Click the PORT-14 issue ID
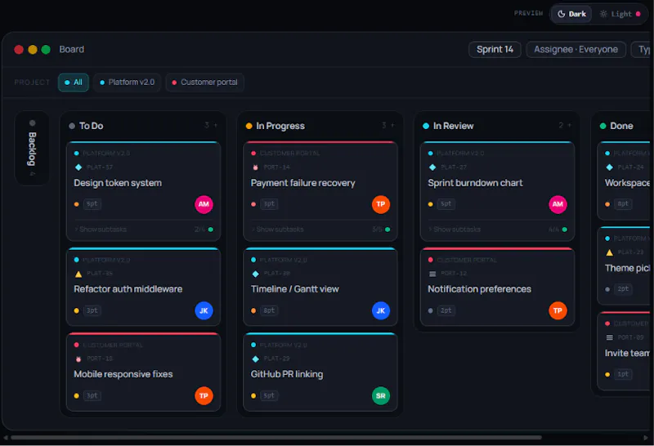The width and height of the screenshot is (654, 446). 276,167
